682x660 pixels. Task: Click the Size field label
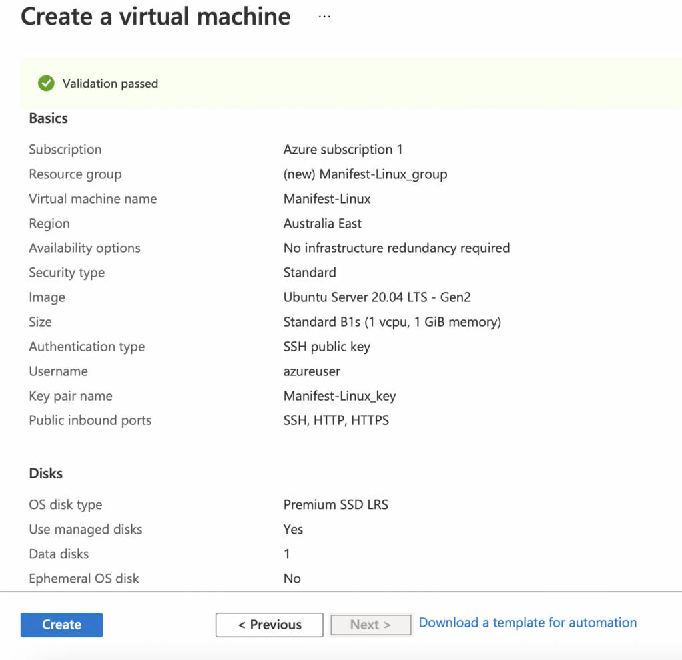pos(40,322)
